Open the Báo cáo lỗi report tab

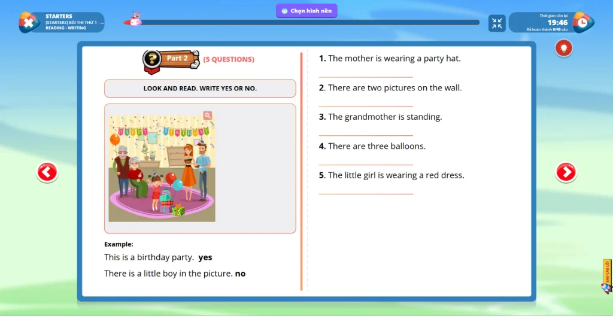pos(607,276)
